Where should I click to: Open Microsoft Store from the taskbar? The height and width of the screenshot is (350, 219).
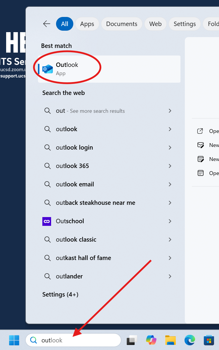[x=209, y=340]
